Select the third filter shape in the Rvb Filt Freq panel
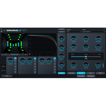This screenshot has width=106, height=106. click(x=55, y=64)
